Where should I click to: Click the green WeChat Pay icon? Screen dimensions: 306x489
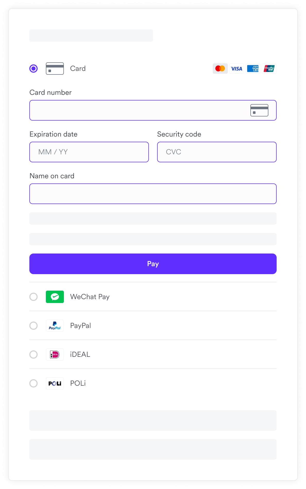point(55,297)
